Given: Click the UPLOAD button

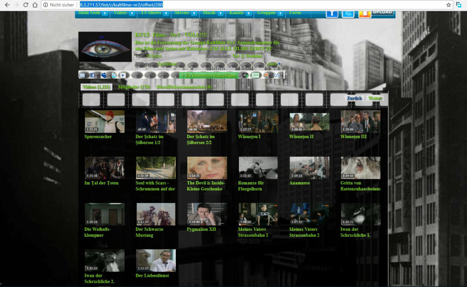Looking at the screenshot, I should point(382,13).
